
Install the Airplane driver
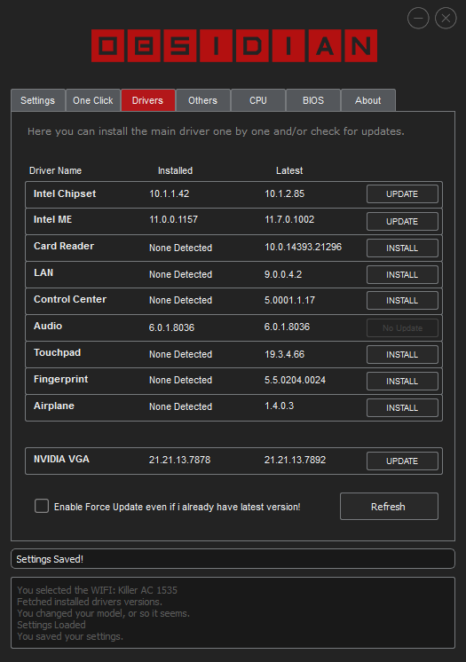[x=402, y=408]
